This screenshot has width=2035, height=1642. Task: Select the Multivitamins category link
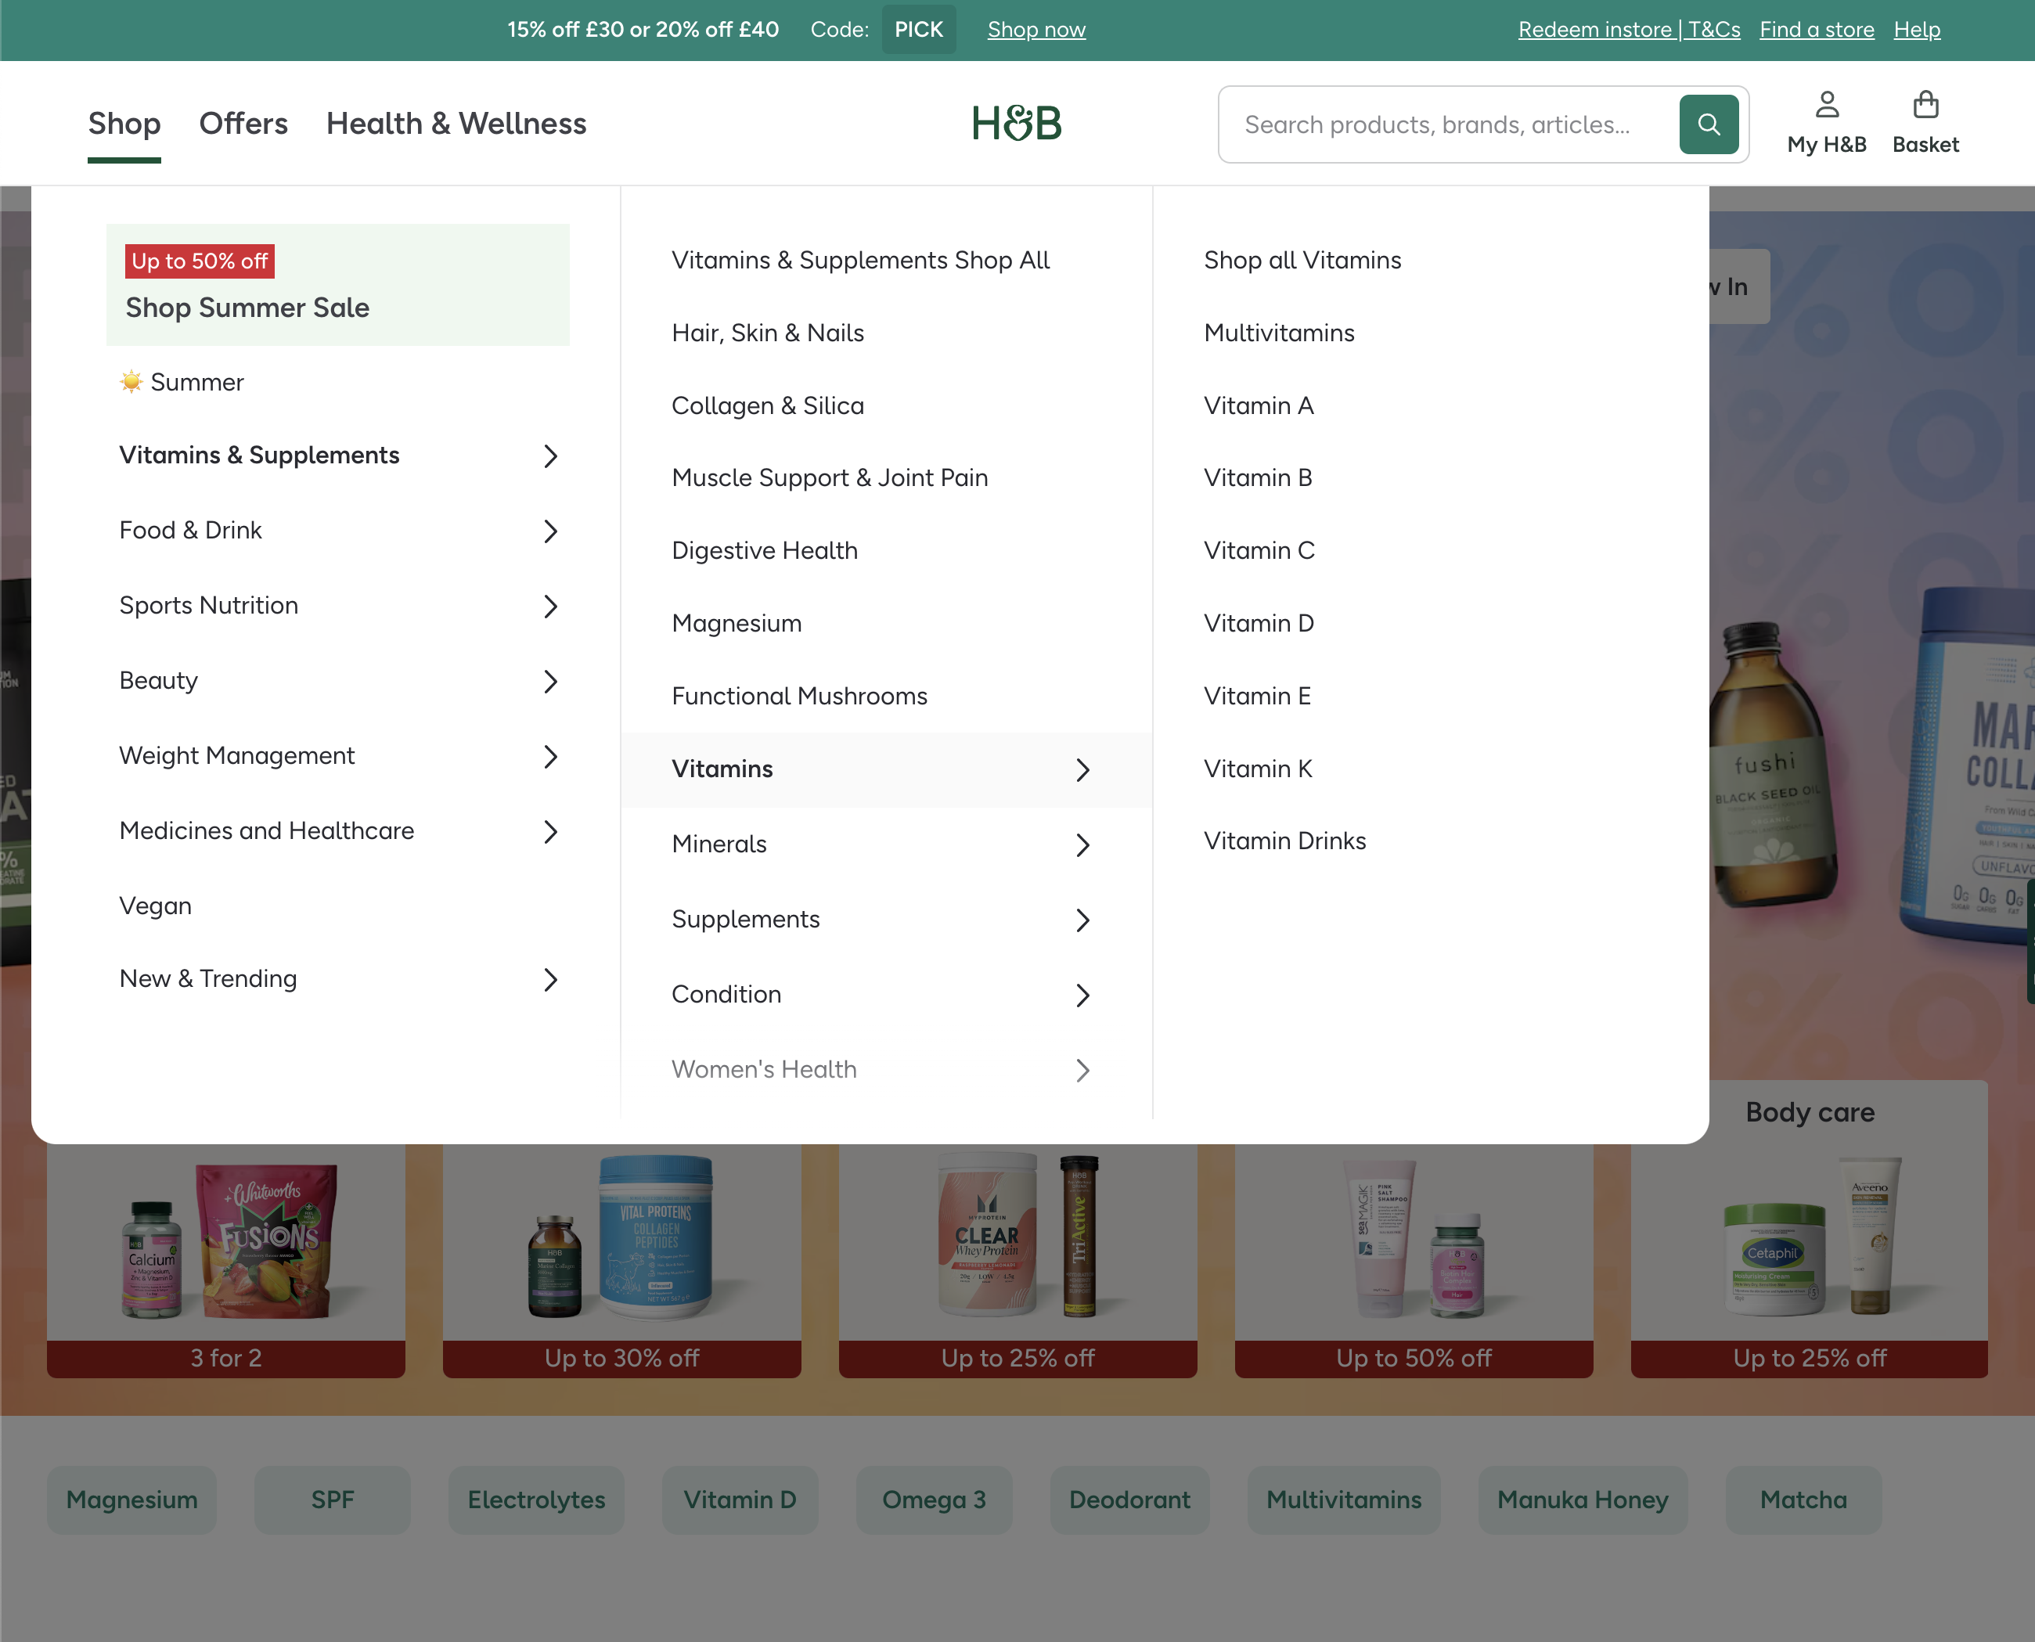click(1278, 333)
